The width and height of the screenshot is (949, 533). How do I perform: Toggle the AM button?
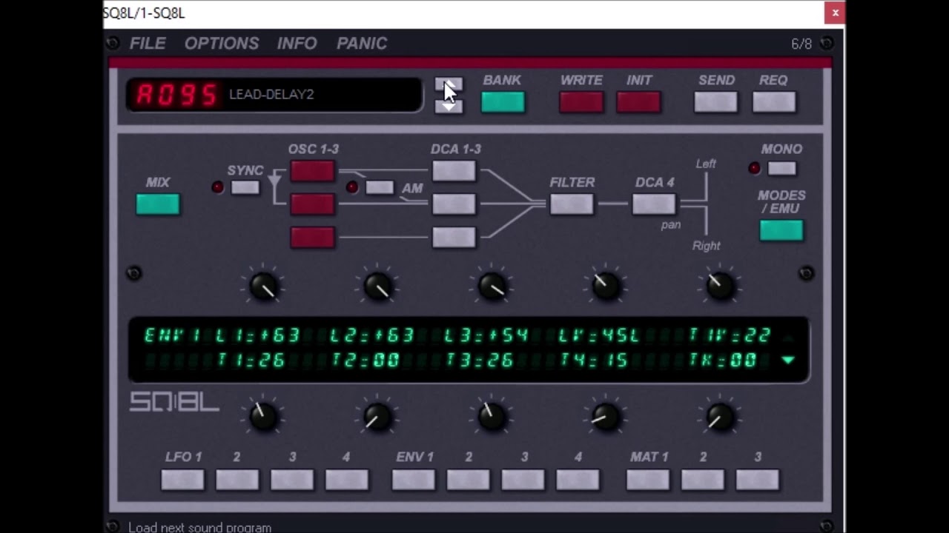[380, 187]
